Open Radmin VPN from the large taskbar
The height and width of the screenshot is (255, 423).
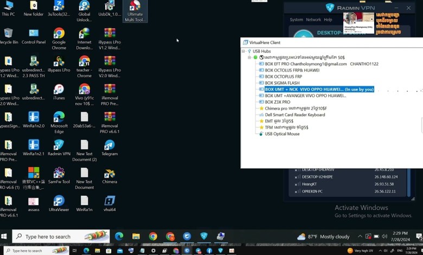(204, 237)
